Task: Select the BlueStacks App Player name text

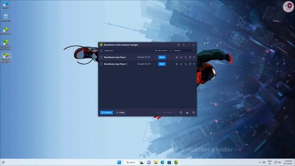Action: coord(115,57)
